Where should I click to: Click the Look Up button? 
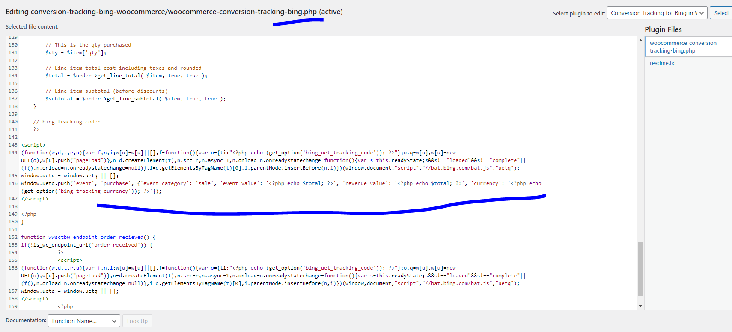point(137,321)
